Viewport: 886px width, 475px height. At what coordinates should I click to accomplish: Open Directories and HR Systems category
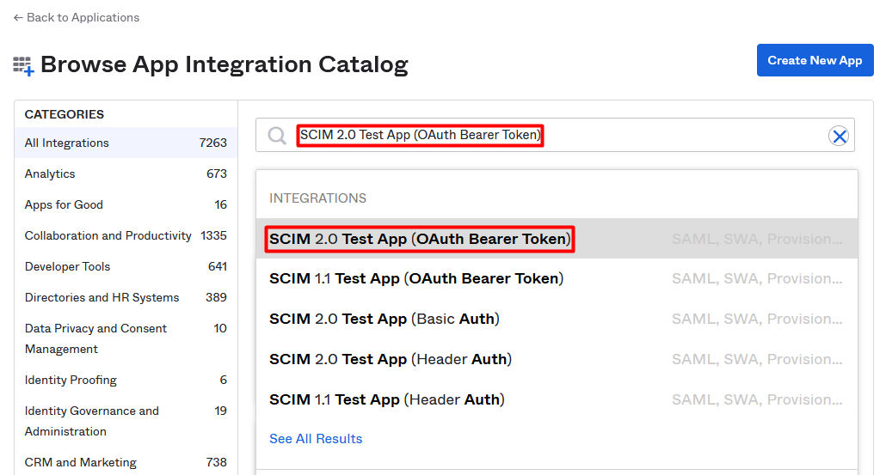[x=126, y=297]
